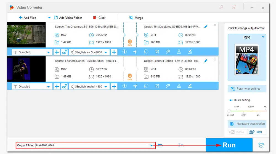Remove Tiny Creatures from the list
276x154 pixels.
pos(215,25)
